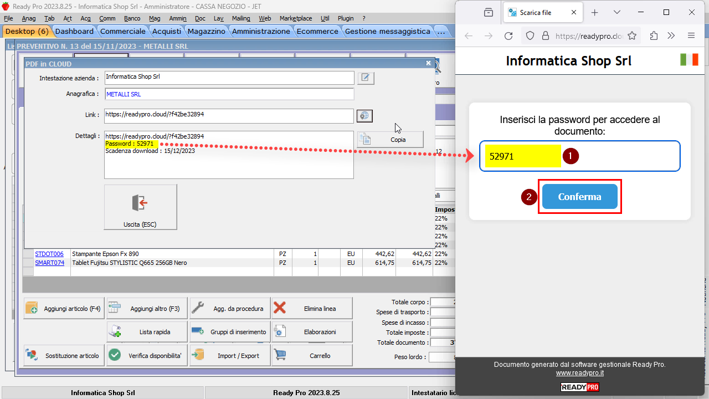Switch to the Magazzino tab
709x399 pixels.
pyautogui.click(x=207, y=32)
